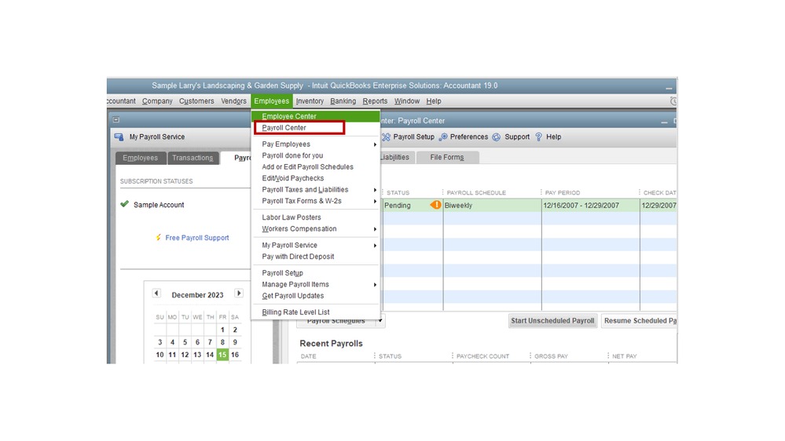Open the Customers menu
The image size is (785, 441).
(196, 101)
